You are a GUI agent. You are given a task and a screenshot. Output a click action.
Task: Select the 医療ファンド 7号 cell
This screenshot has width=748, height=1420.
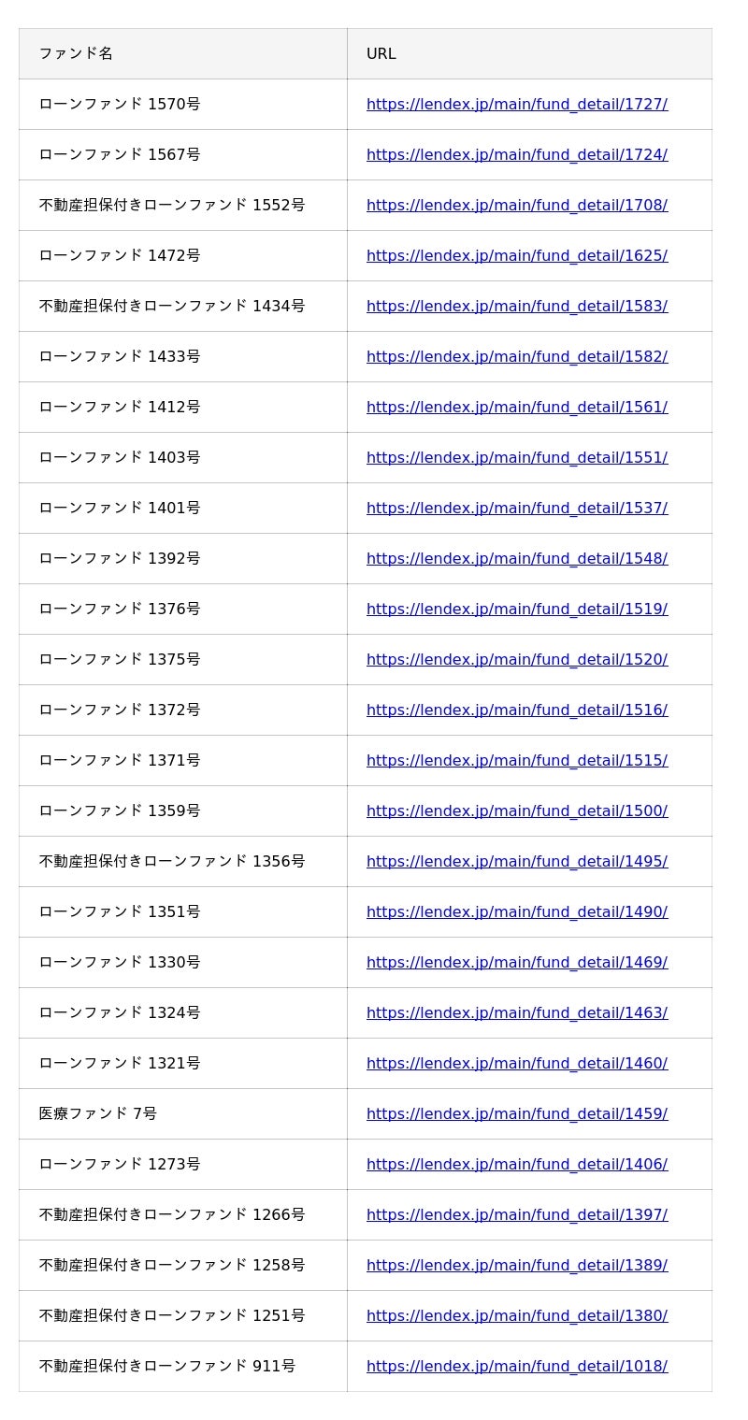pos(98,1114)
